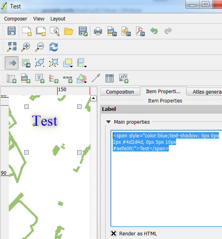222x239 pixels.
Task: Click inside the label HTML text box
Action: [166, 178]
